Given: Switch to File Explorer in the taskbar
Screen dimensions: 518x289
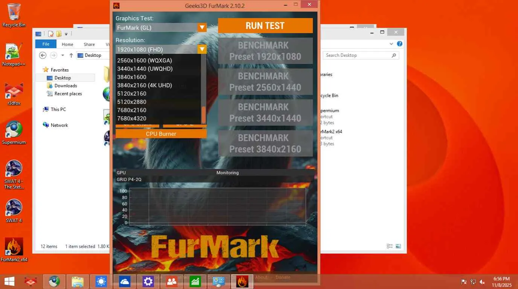Looking at the screenshot, I should click(x=78, y=281).
